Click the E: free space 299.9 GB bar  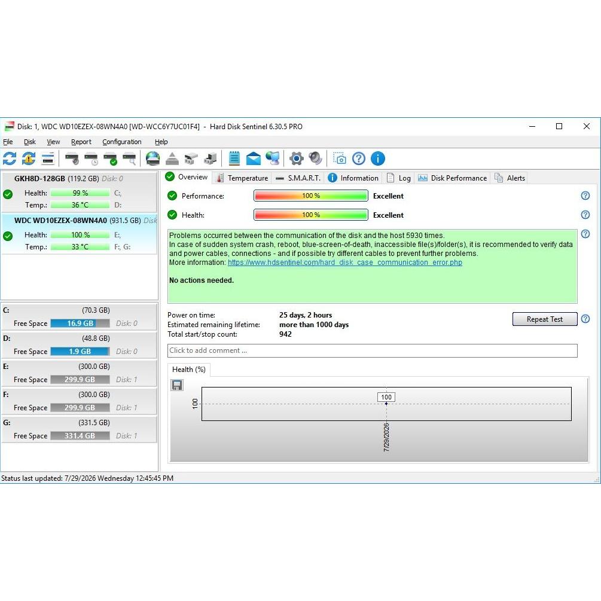80,380
